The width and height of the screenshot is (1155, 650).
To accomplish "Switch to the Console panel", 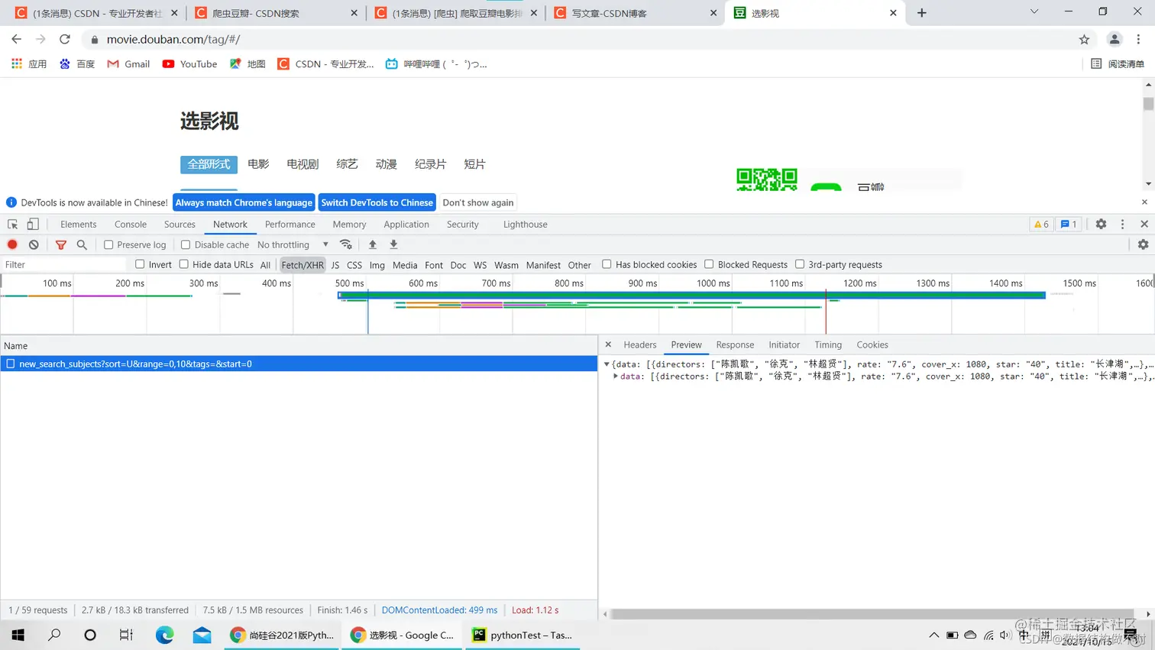I will (131, 225).
